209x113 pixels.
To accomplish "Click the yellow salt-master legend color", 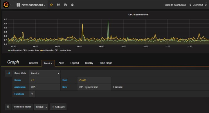I will point(41,51).
